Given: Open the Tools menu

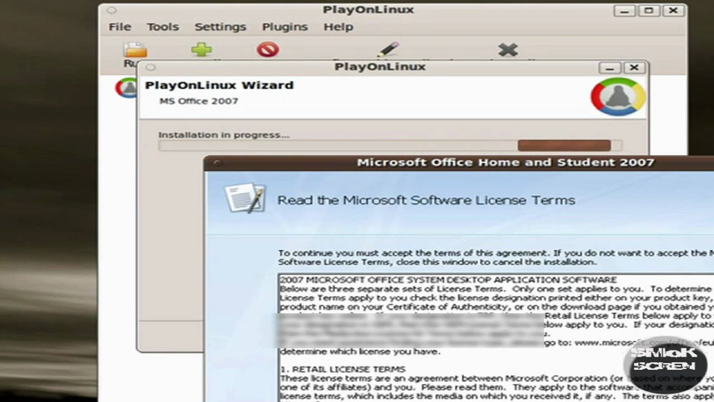Looking at the screenshot, I should click(162, 27).
